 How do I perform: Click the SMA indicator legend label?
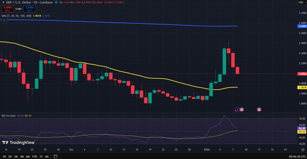16,15
